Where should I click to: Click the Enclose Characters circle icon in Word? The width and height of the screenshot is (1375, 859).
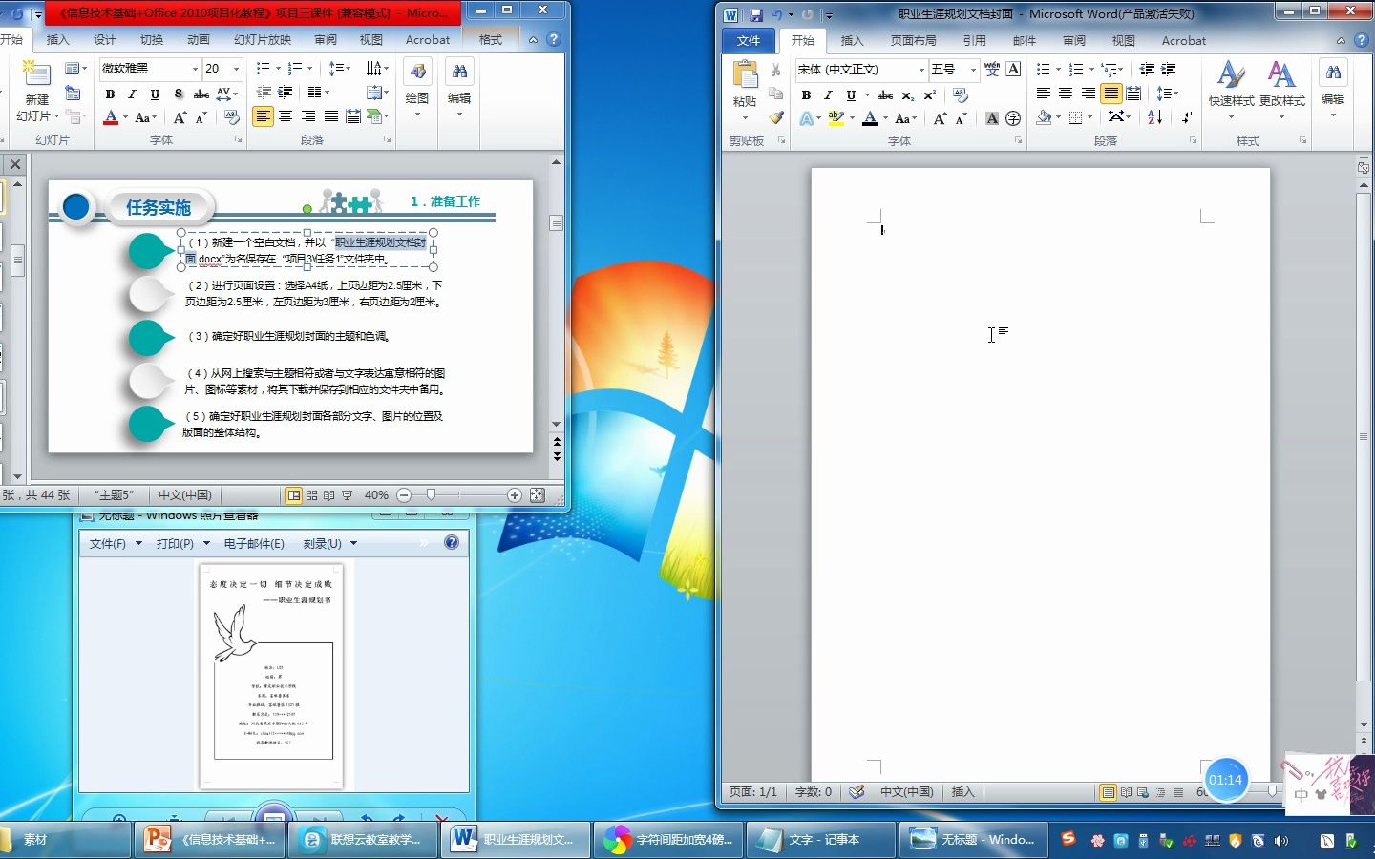click(x=1013, y=118)
